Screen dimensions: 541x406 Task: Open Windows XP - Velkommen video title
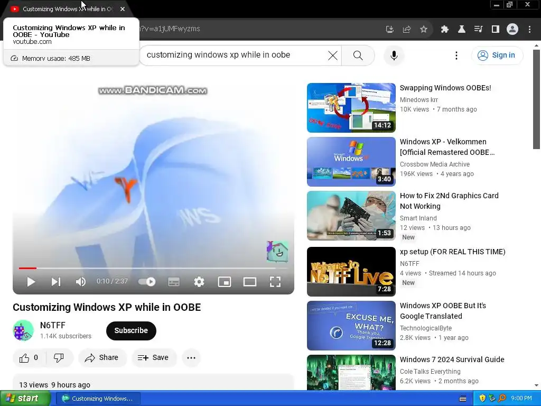pos(447,147)
